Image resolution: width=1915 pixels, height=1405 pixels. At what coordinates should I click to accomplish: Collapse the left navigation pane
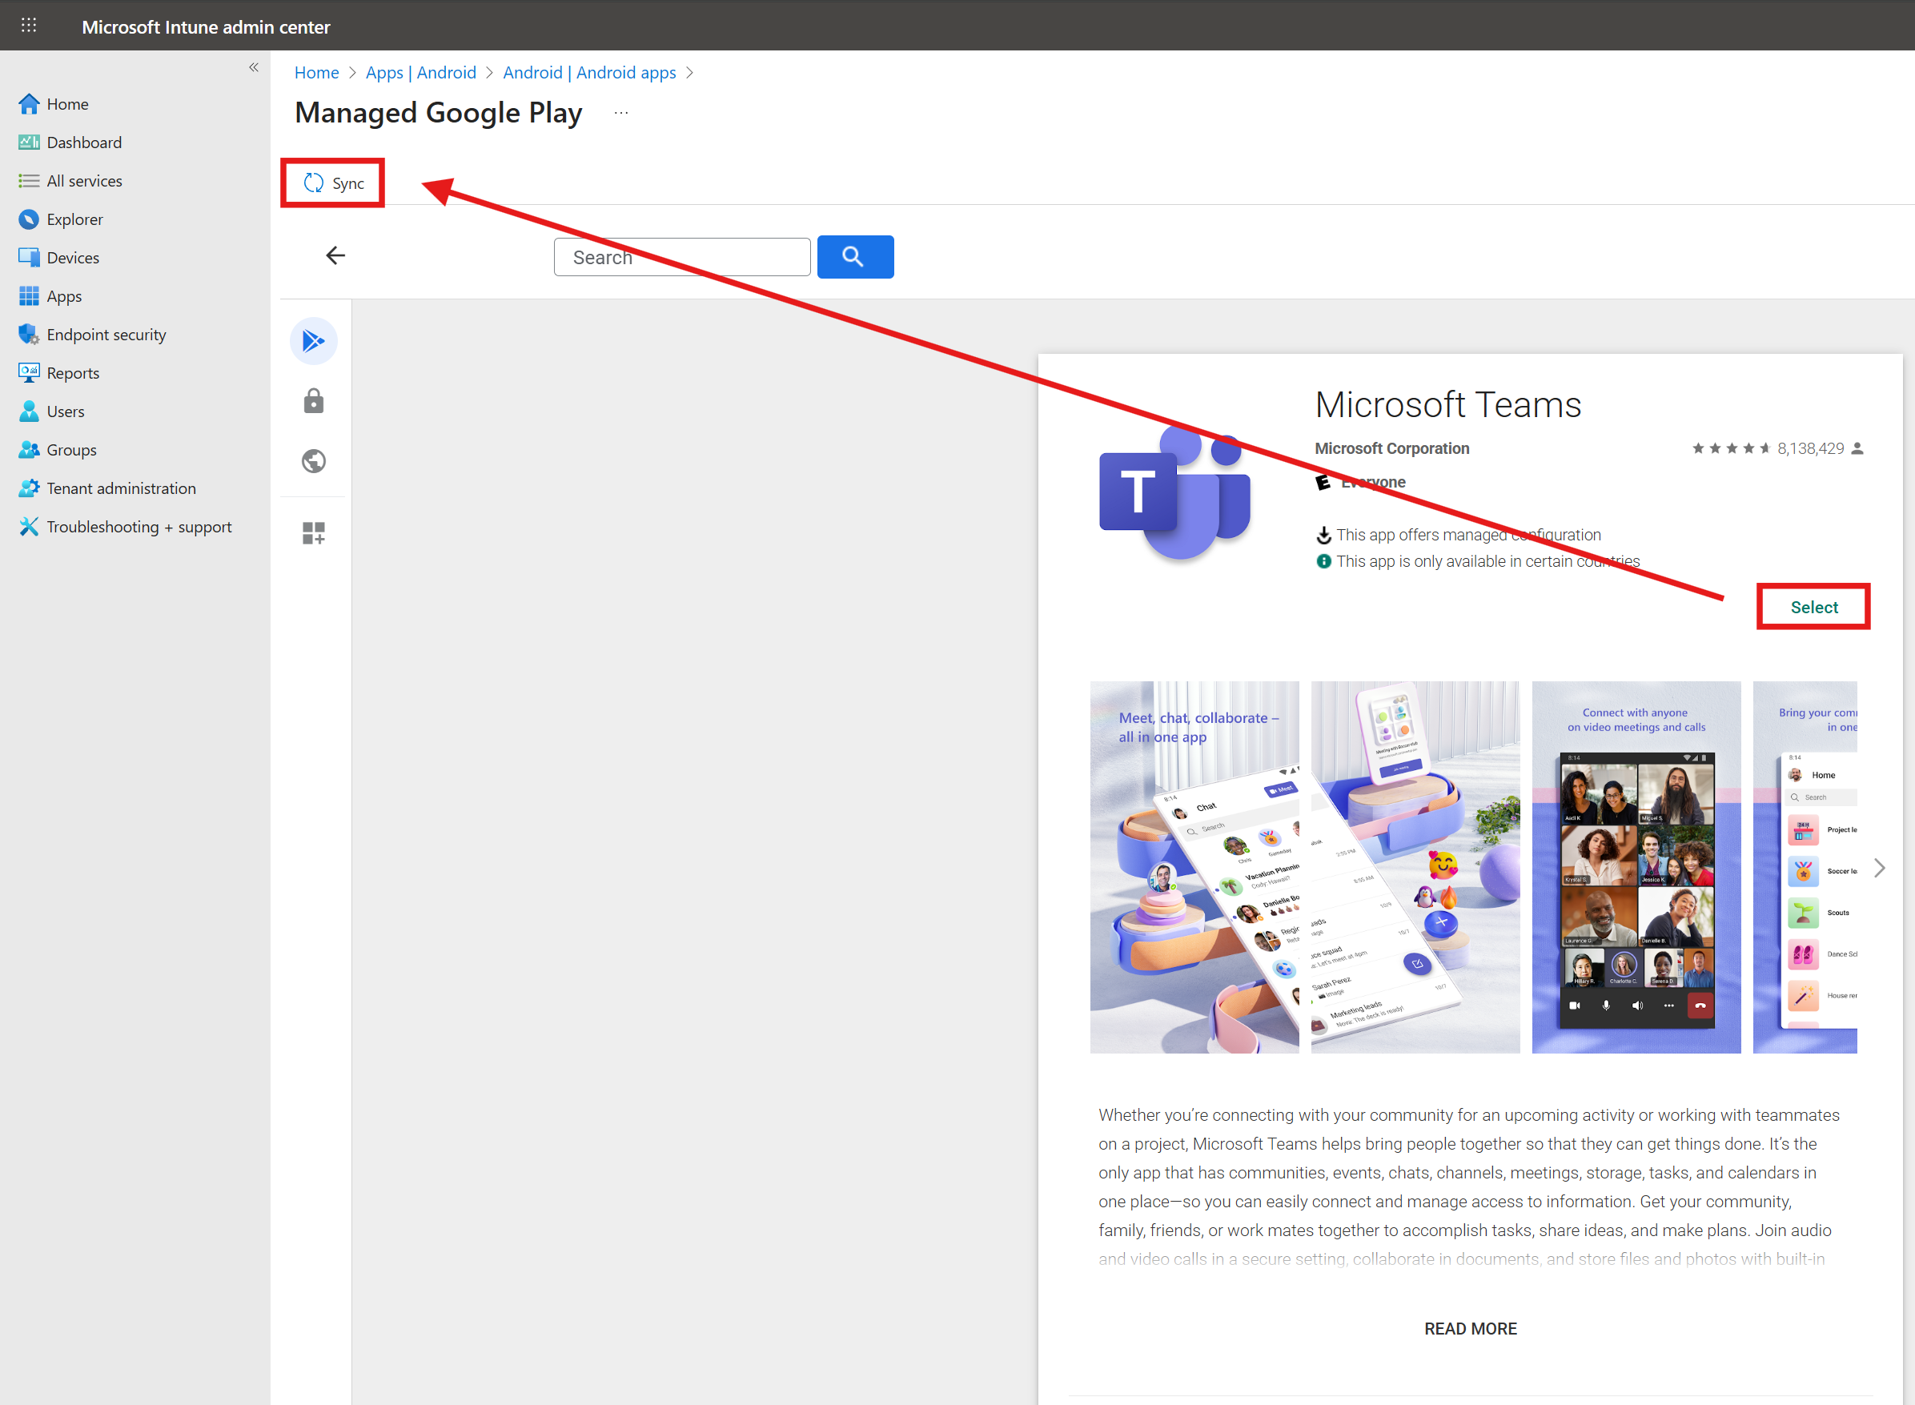coord(254,67)
